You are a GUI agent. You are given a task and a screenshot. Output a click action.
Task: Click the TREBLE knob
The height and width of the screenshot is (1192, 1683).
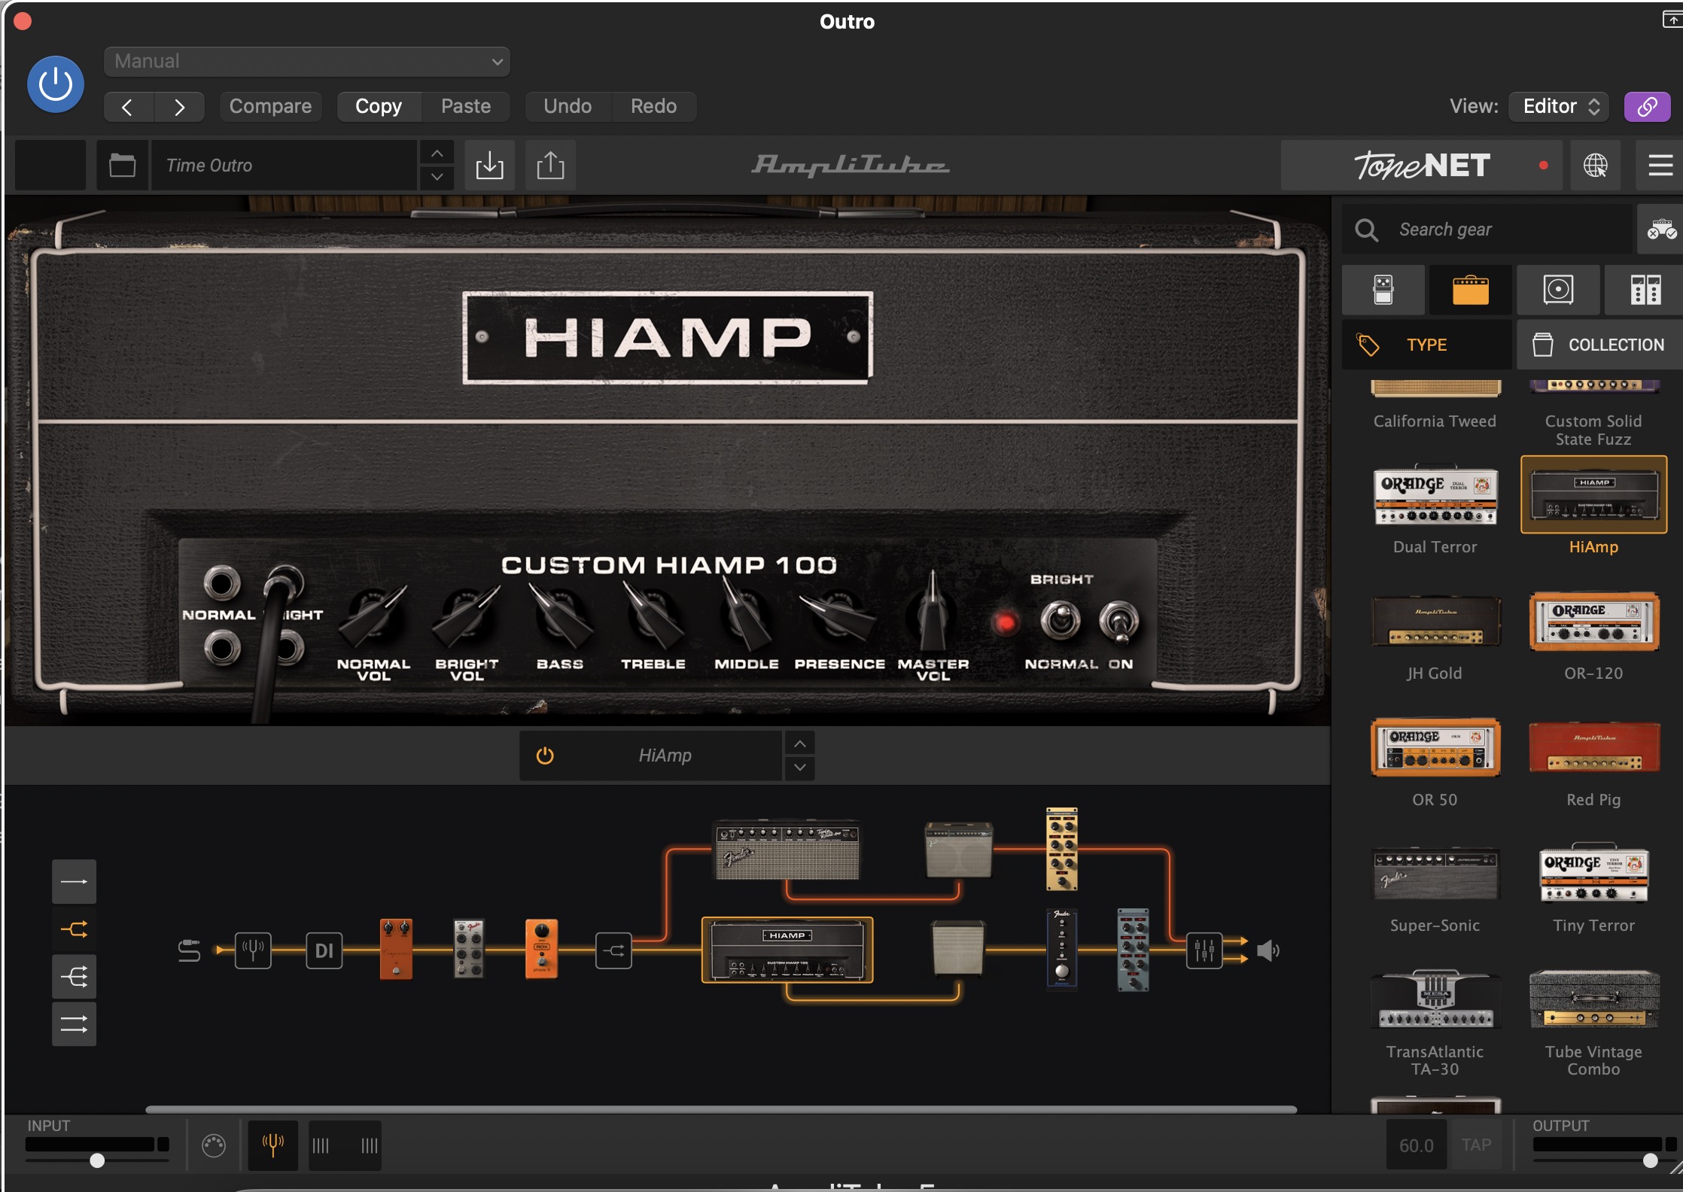tap(653, 617)
